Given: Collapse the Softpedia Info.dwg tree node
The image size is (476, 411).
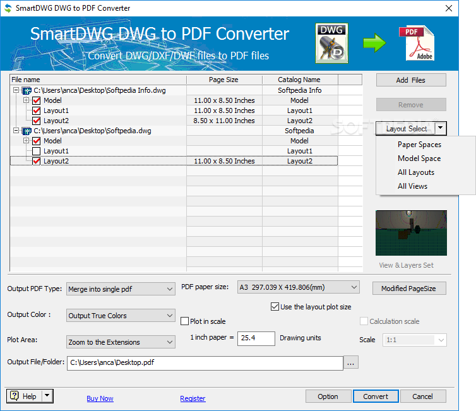Looking at the screenshot, I should 16,90.
